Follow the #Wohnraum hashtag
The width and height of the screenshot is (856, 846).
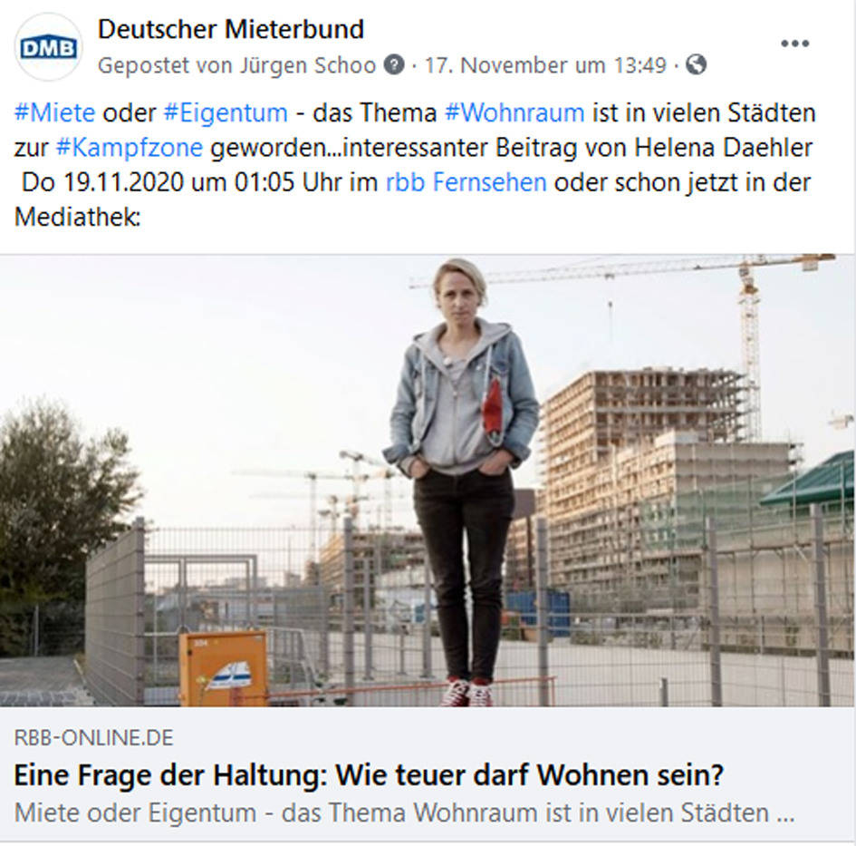tap(515, 113)
